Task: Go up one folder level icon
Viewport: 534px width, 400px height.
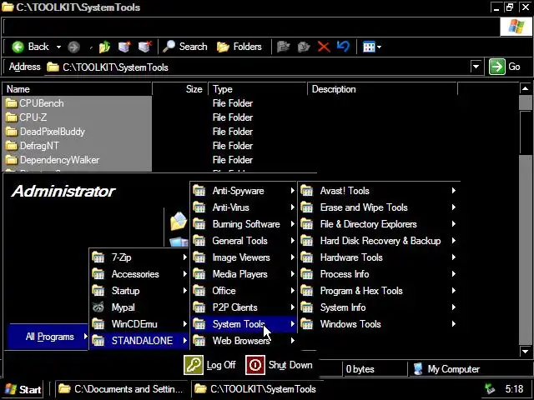Action: (104, 47)
